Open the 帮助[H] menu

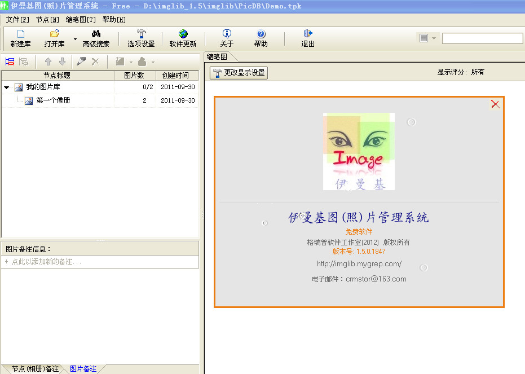click(x=114, y=20)
